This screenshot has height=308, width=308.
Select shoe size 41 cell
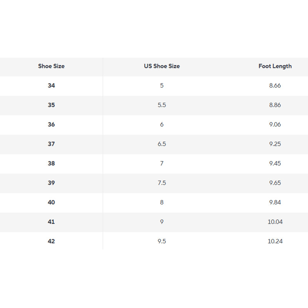point(51,222)
